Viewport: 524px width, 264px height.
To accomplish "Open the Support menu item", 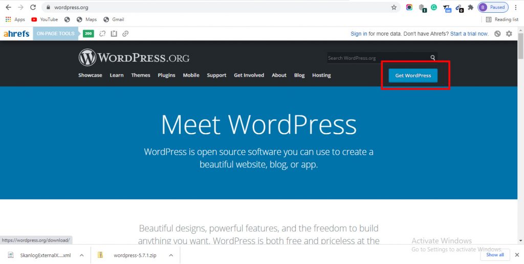I will point(216,76).
